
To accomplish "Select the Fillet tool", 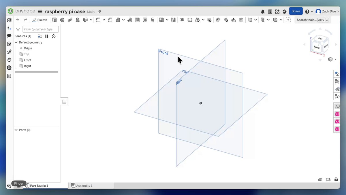I will click(98, 20).
